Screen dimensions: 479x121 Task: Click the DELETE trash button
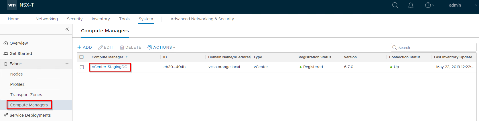point(131,47)
